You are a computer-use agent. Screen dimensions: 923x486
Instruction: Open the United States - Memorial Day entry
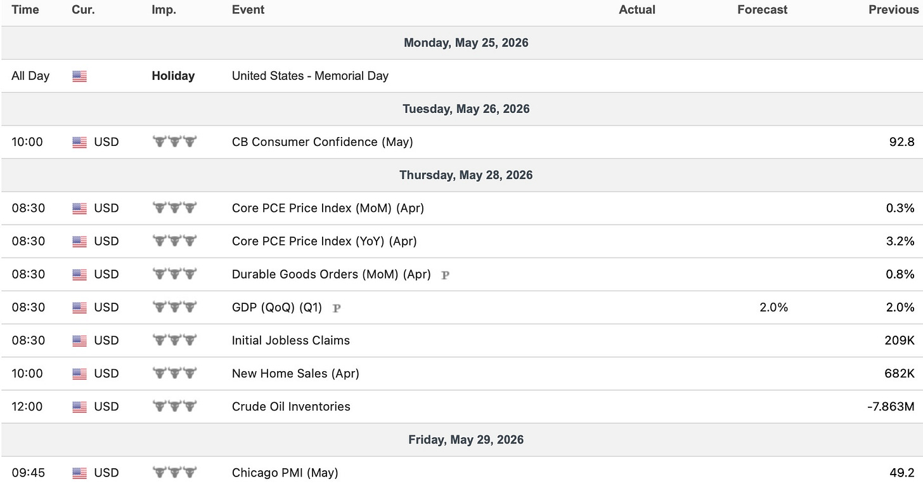(x=310, y=76)
